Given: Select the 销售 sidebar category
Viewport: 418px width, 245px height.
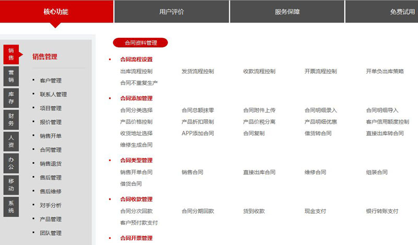Looking at the screenshot, I should tap(11, 54).
